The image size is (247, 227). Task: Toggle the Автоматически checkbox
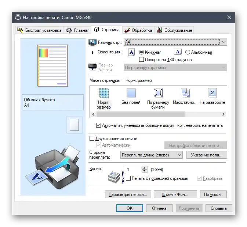point(98,145)
